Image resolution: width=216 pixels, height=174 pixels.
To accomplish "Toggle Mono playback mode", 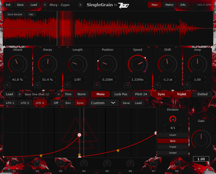I will coord(100,94).
